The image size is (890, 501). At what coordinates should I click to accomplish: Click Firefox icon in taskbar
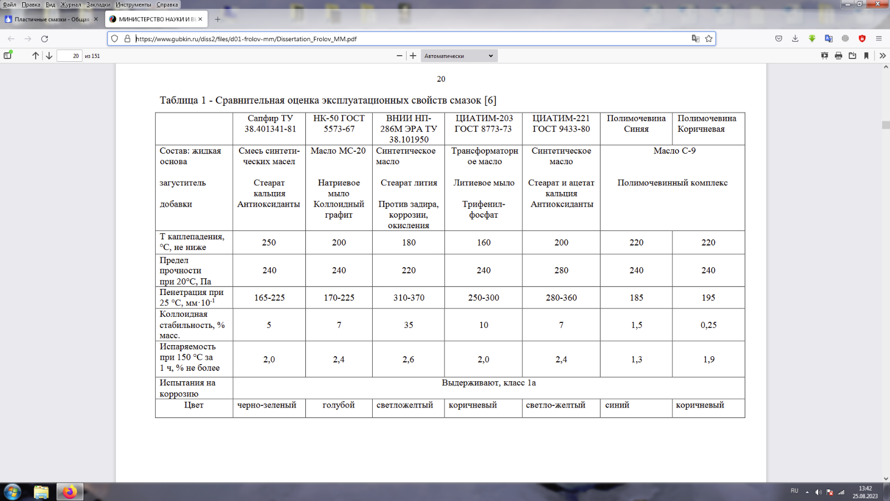[70, 492]
